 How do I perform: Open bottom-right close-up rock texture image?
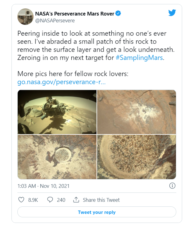point(137,157)
